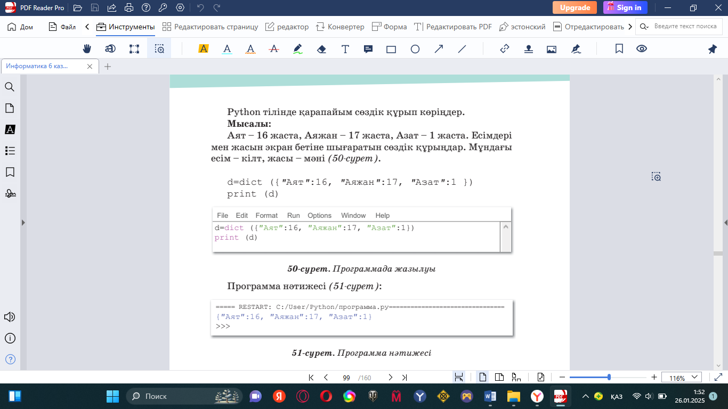Toggle continuous scroll page mode
Screen dimensions: 728x409
[x=458, y=378]
